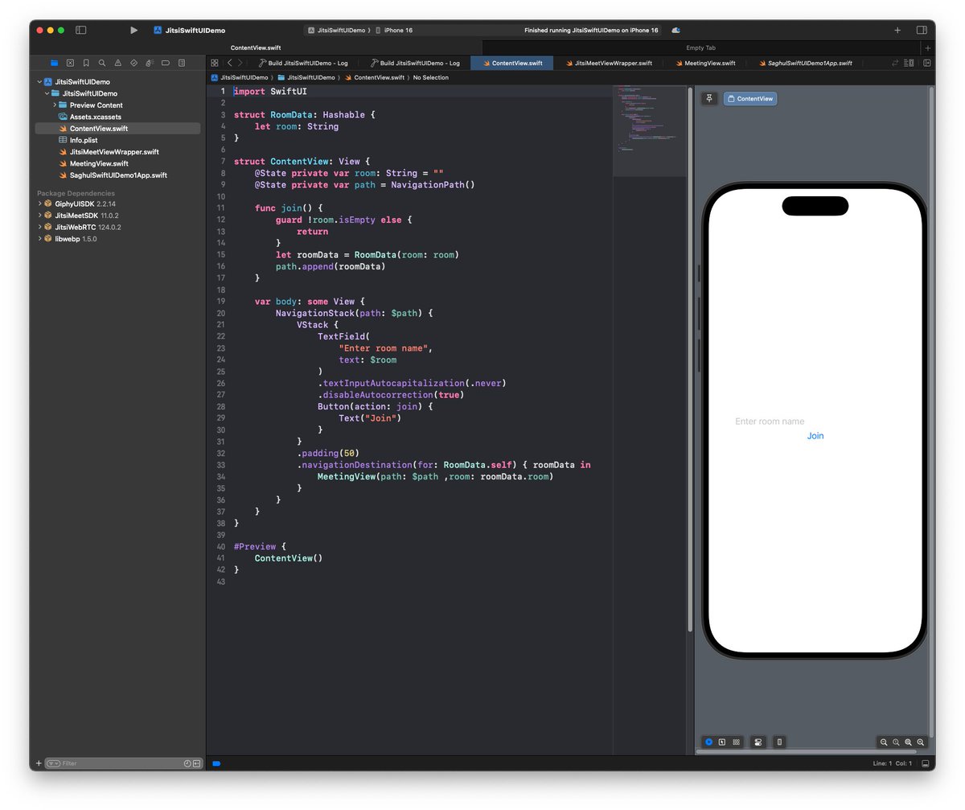Expand the libwebp package
The width and height of the screenshot is (965, 810).
[39, 239]
